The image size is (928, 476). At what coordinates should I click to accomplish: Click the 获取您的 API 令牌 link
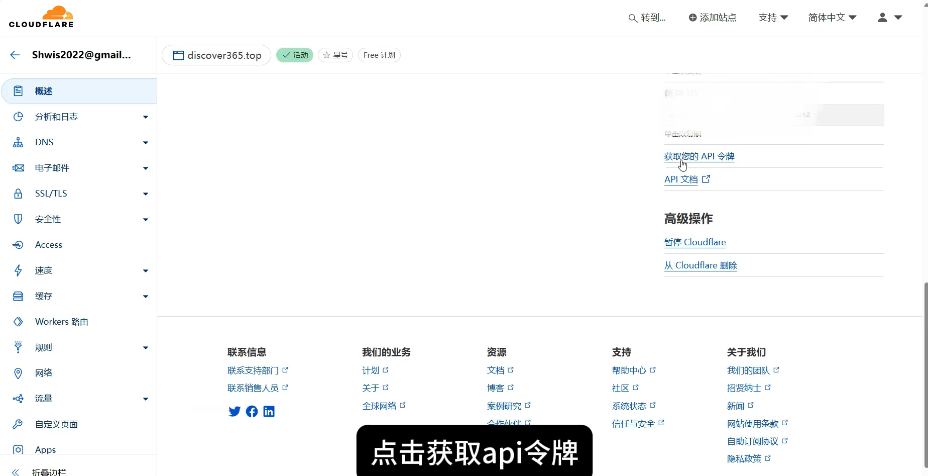pyautogui.click(x=699, y=156)
